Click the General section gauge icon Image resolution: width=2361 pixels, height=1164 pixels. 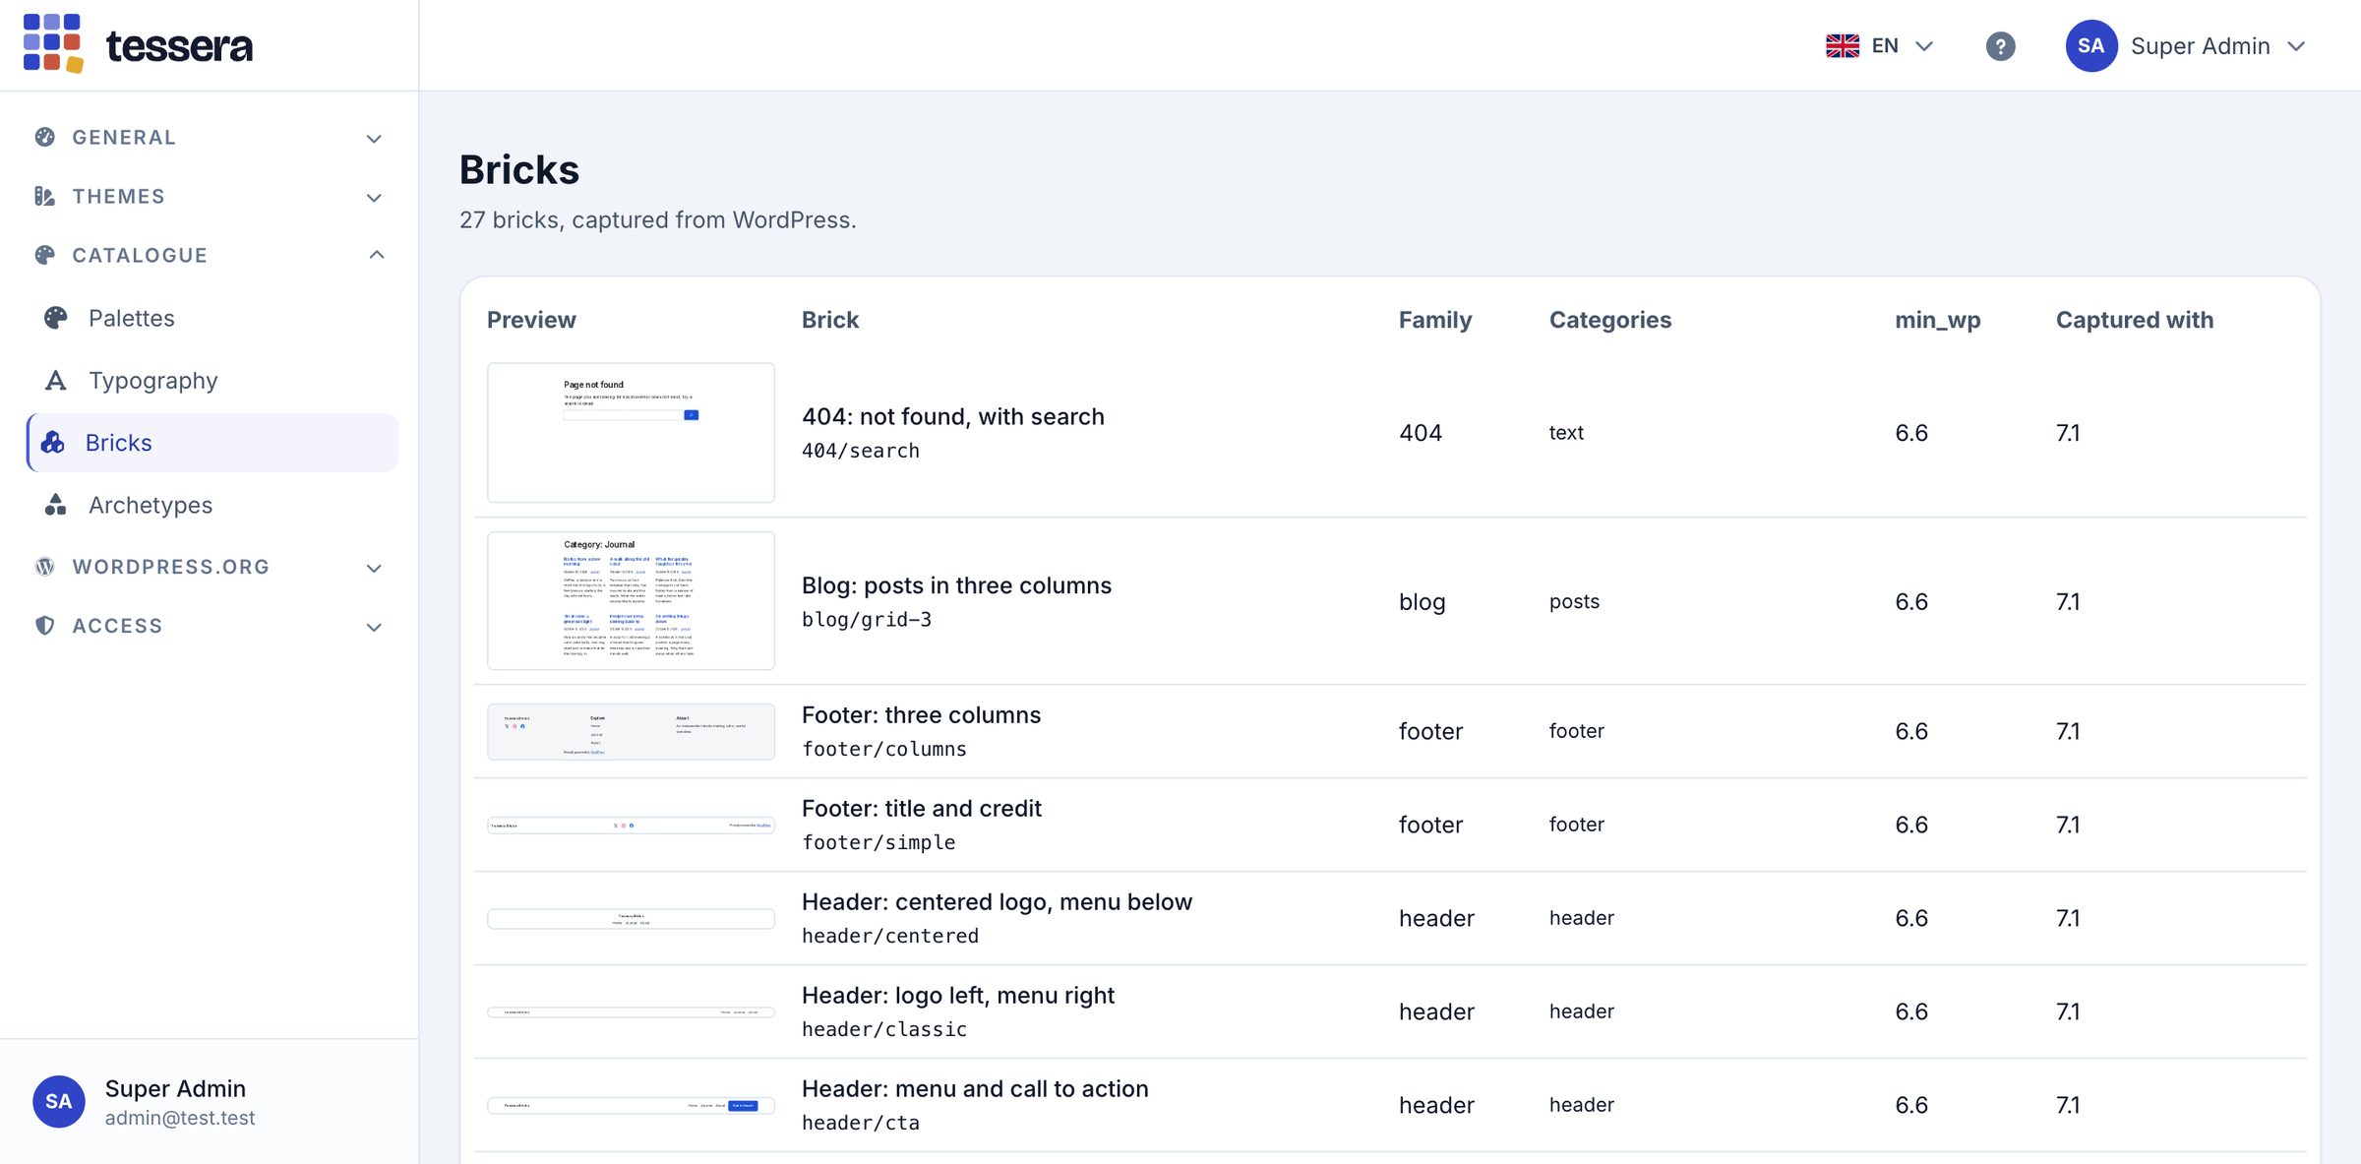(x=45, y=138)
